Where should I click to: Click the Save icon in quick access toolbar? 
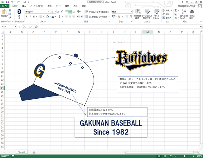click(x=7, y=2)
